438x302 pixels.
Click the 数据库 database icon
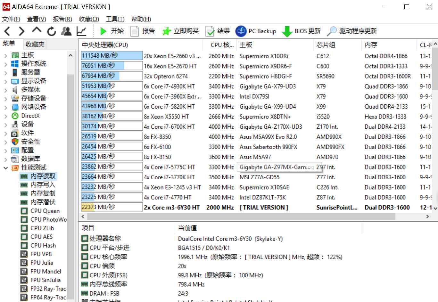tap(15, 159)
